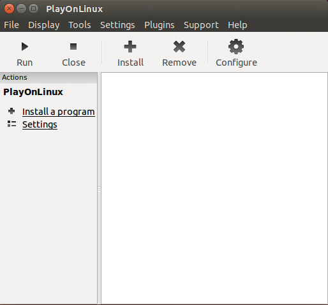Minimize the PlayOnLinux window
The image size is (328, 305).
pos(21,9)
